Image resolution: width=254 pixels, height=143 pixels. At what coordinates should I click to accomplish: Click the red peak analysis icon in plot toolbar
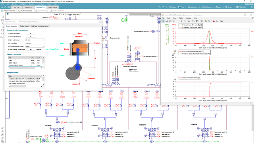[x=214, y=21]
